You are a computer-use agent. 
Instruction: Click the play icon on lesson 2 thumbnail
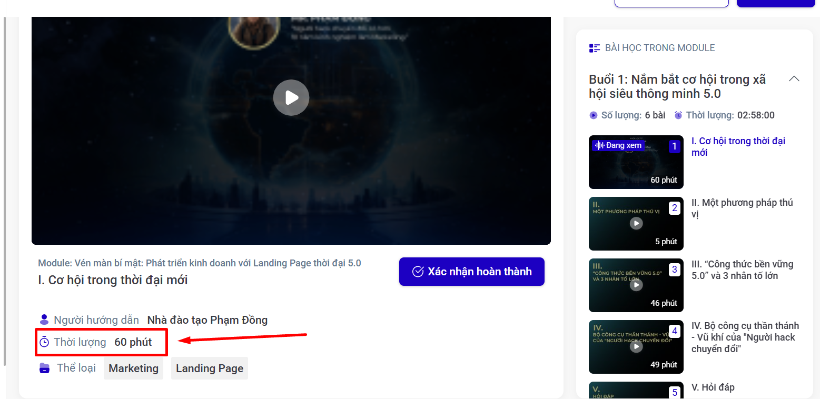[x=636, y=223]
